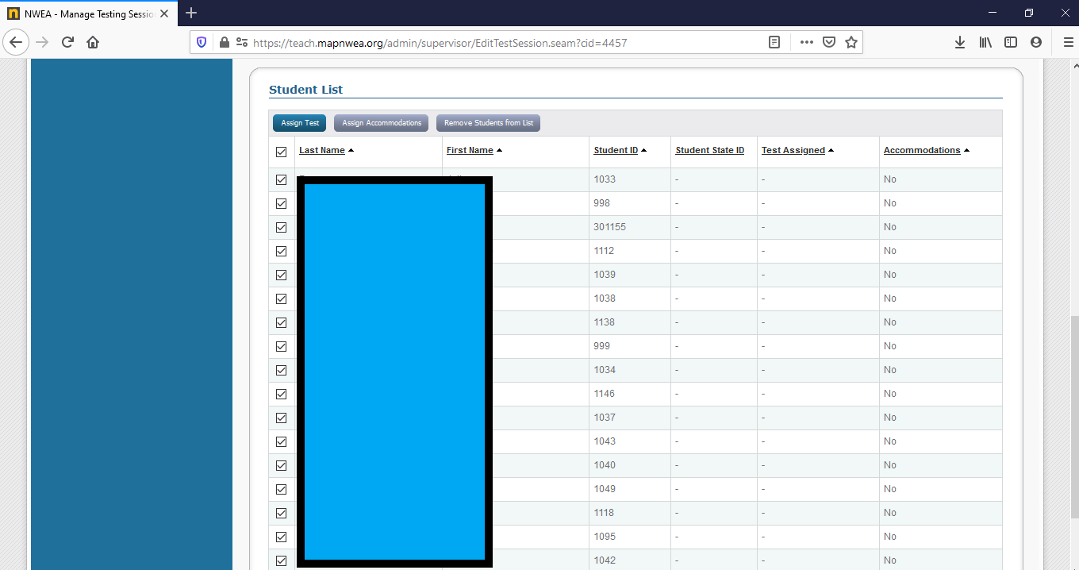
Task: Uncheck the student row with ID 1033
Action: pos(281,179)
